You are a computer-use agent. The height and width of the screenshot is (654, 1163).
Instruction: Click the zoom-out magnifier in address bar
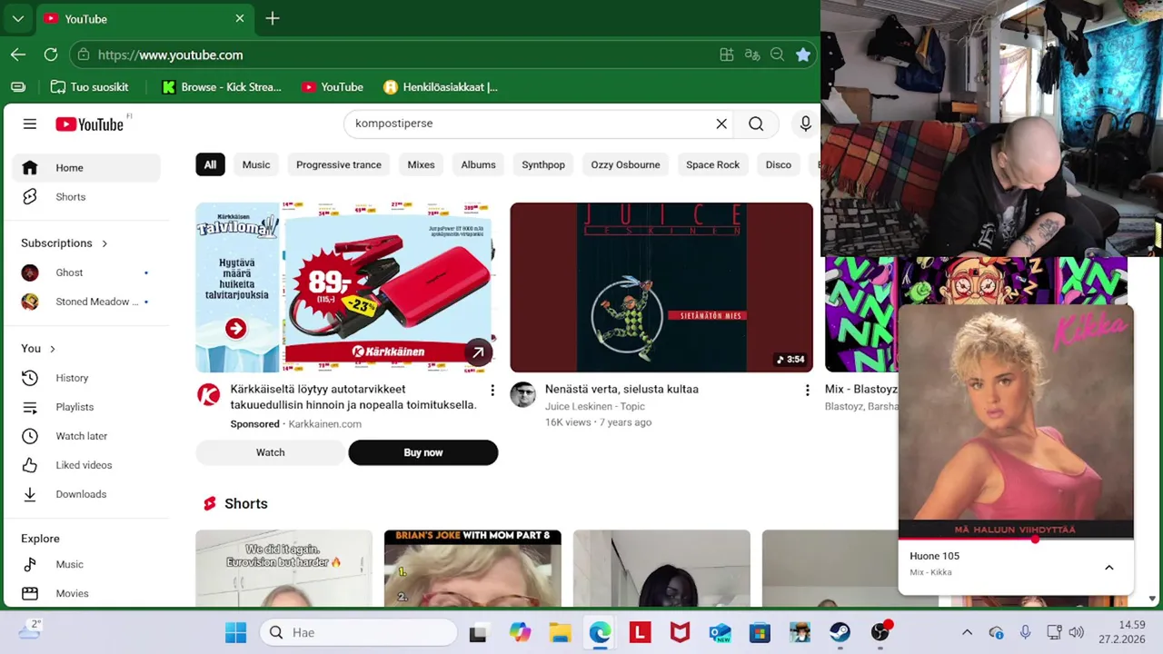[x=778, y=54]
